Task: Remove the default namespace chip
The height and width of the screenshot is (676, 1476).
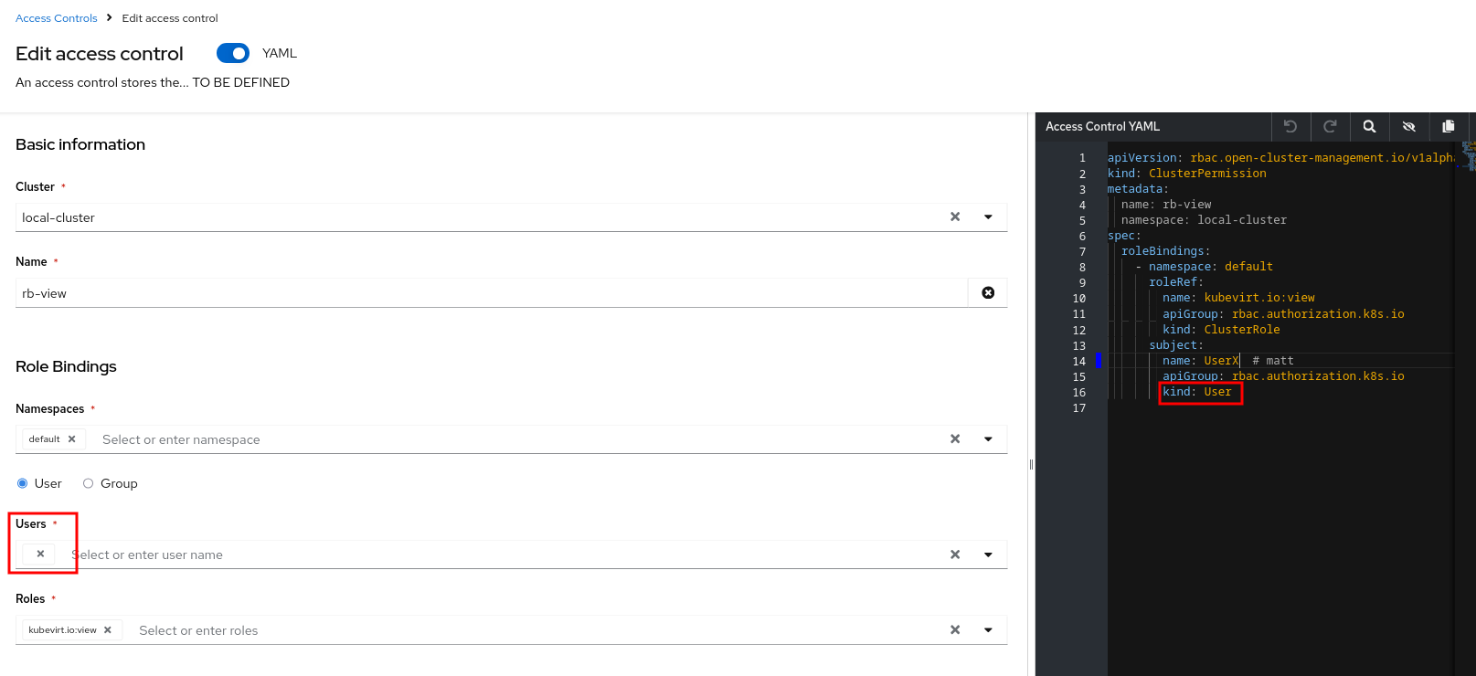Action: tap(72, 439)
